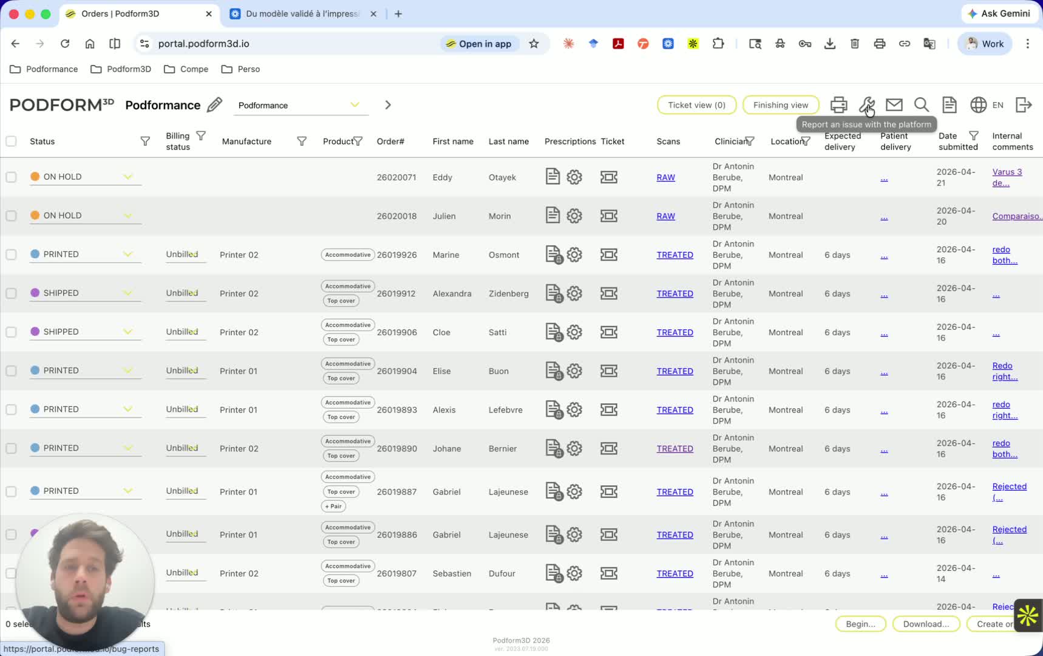Log out using the exit icon
Image resolution: width=1043 pixels, height=656 pixels.
[1024, 105]
